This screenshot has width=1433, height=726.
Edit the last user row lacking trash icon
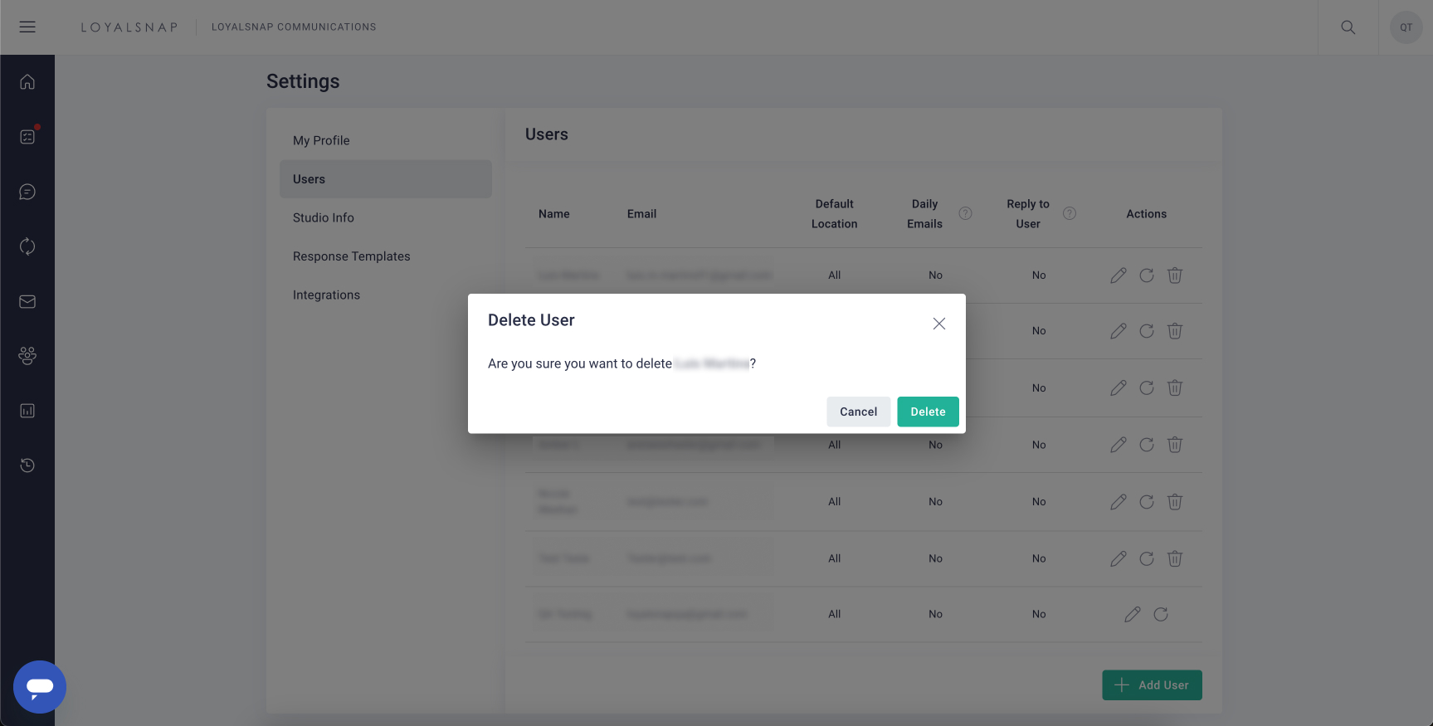(x=1133, y=614)
